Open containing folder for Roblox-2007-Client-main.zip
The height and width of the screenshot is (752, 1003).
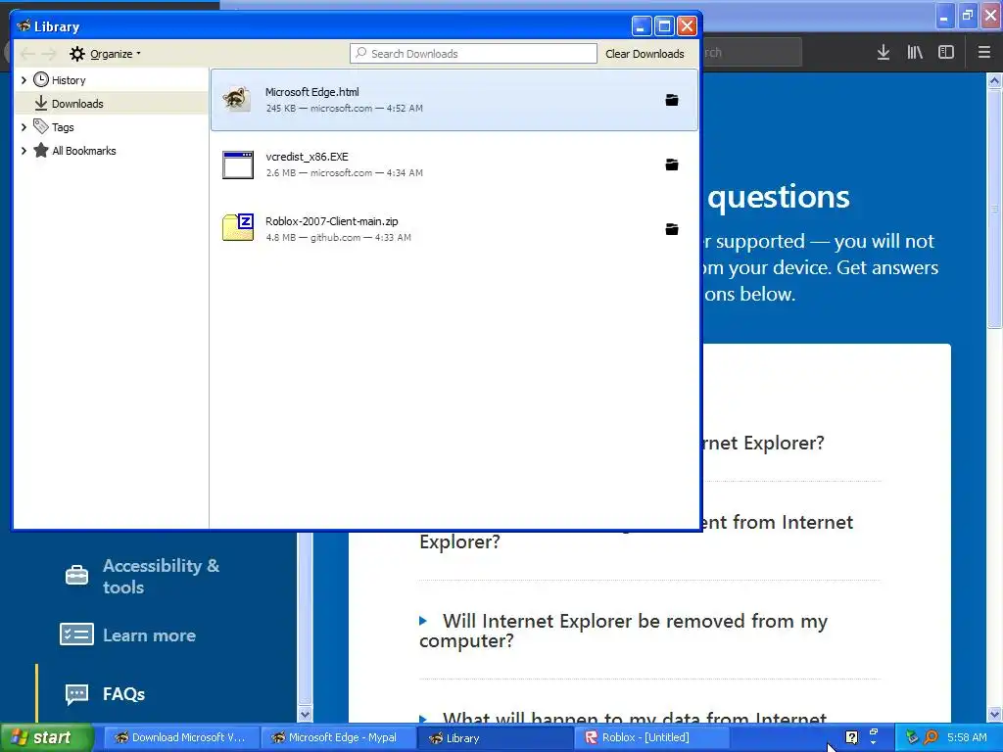point(672,229)
